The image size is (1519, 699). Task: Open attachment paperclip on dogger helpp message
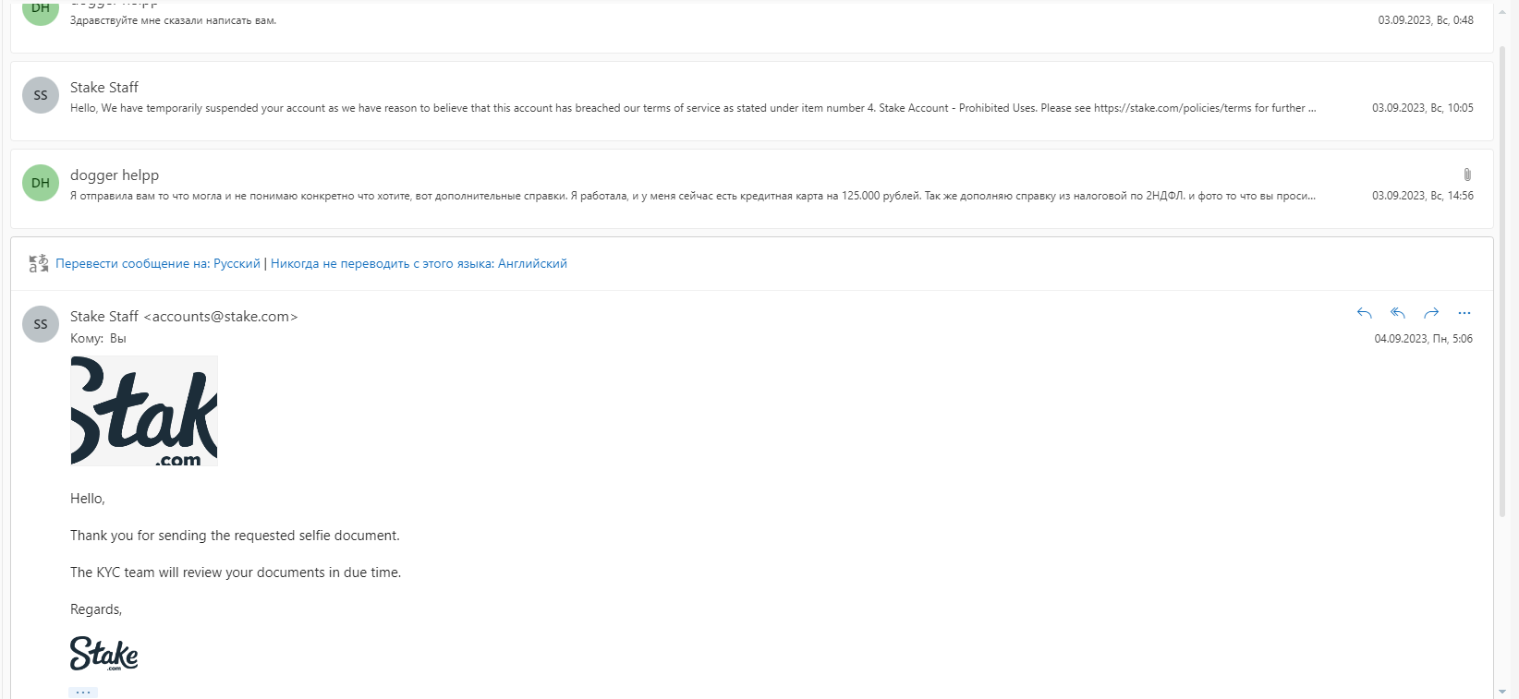pos(1467,175)
